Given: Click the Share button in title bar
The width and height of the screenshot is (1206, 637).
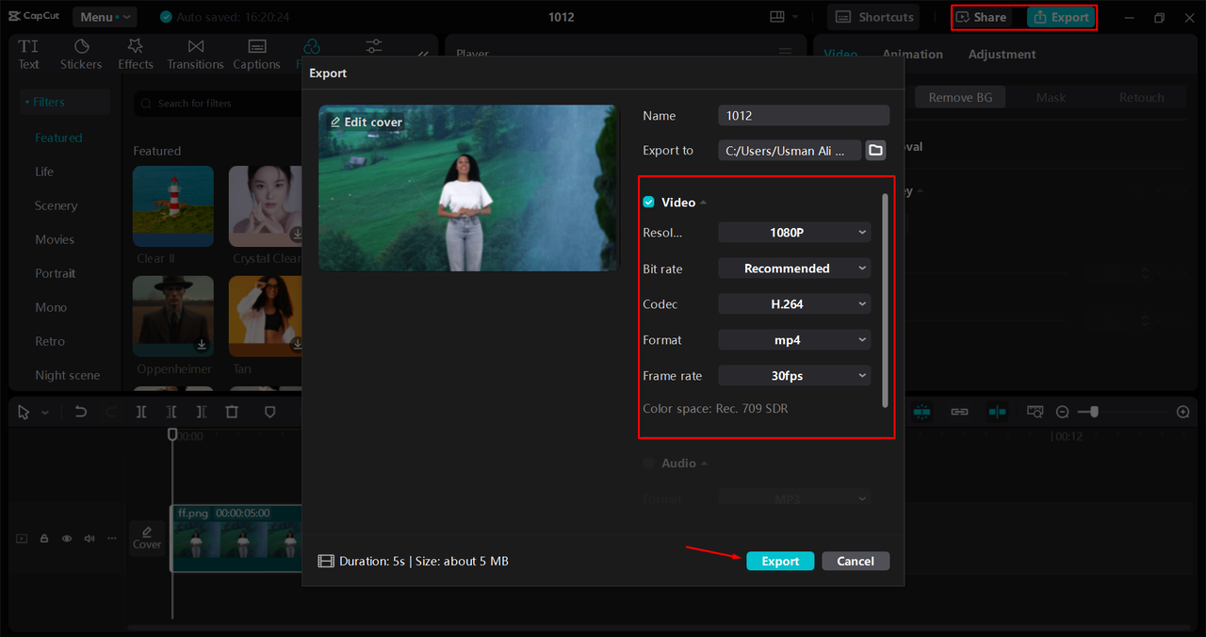Looking at the screenshot, I should point(981,17).
